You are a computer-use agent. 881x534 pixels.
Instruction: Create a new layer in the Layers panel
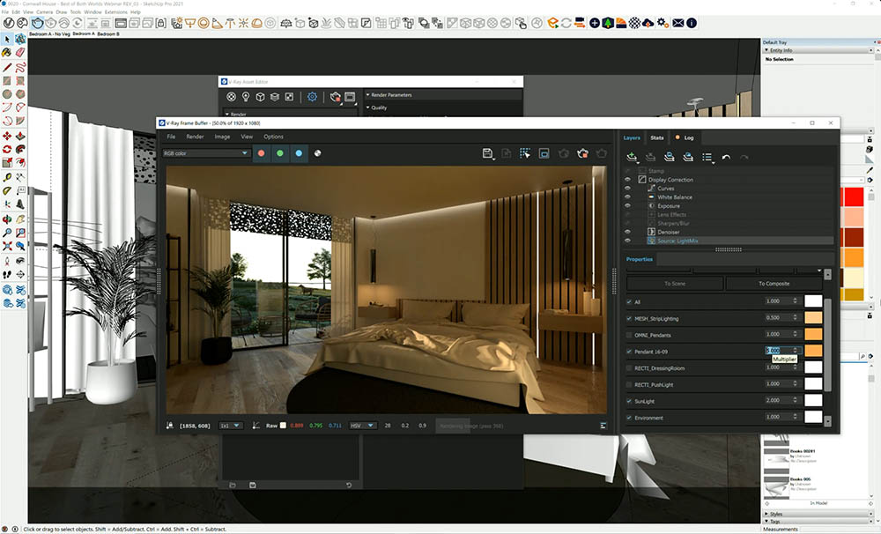point(631,157)
